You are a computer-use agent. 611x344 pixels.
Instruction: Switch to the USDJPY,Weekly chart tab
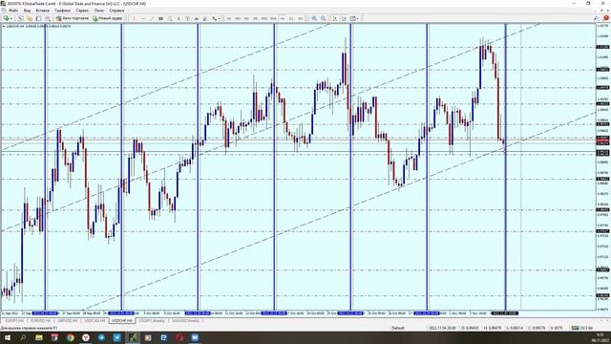152,321
